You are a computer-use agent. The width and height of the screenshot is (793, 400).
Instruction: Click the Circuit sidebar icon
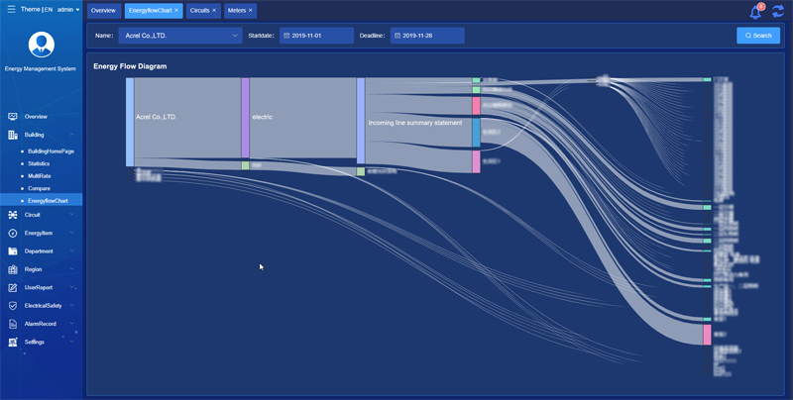(13, 215)
